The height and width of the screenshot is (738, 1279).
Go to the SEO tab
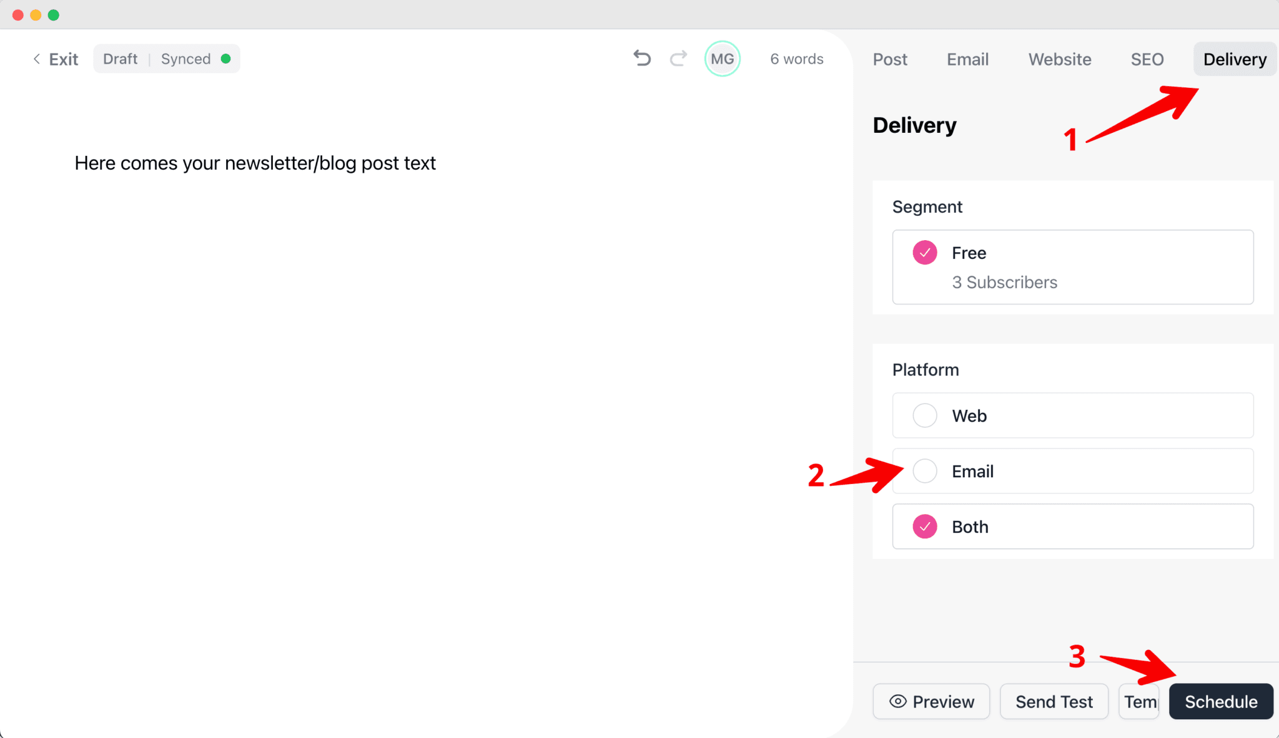(1147, 59)
